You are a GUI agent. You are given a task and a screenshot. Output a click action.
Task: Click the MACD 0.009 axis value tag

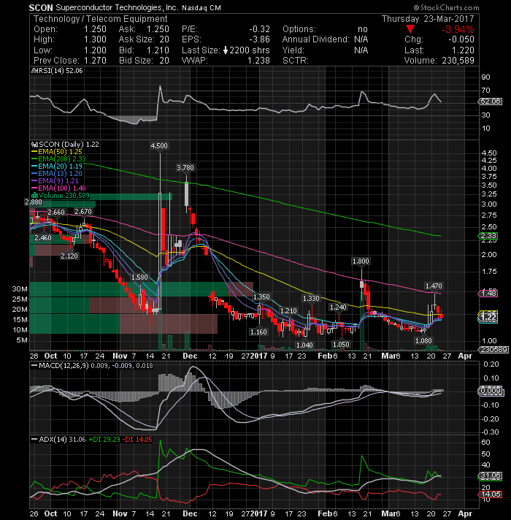coord(490,391)
